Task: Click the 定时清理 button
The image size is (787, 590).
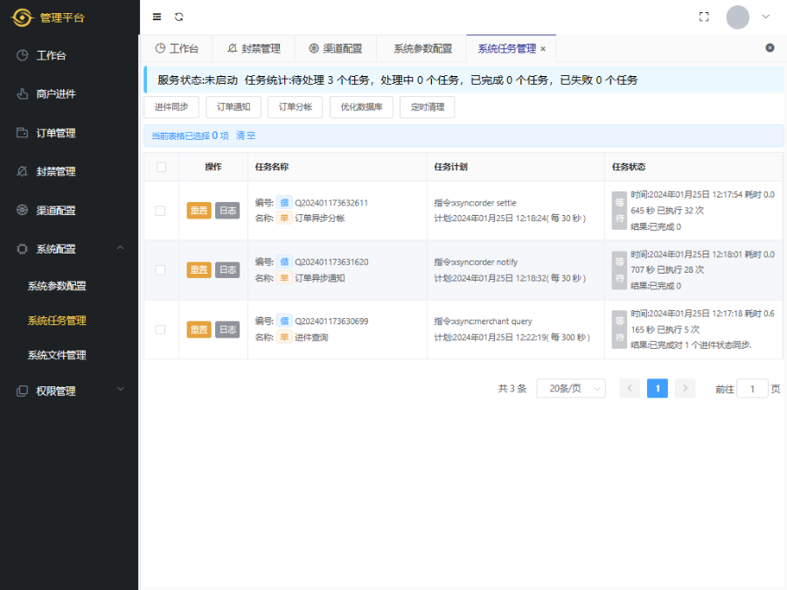Action: pos(427,108)
